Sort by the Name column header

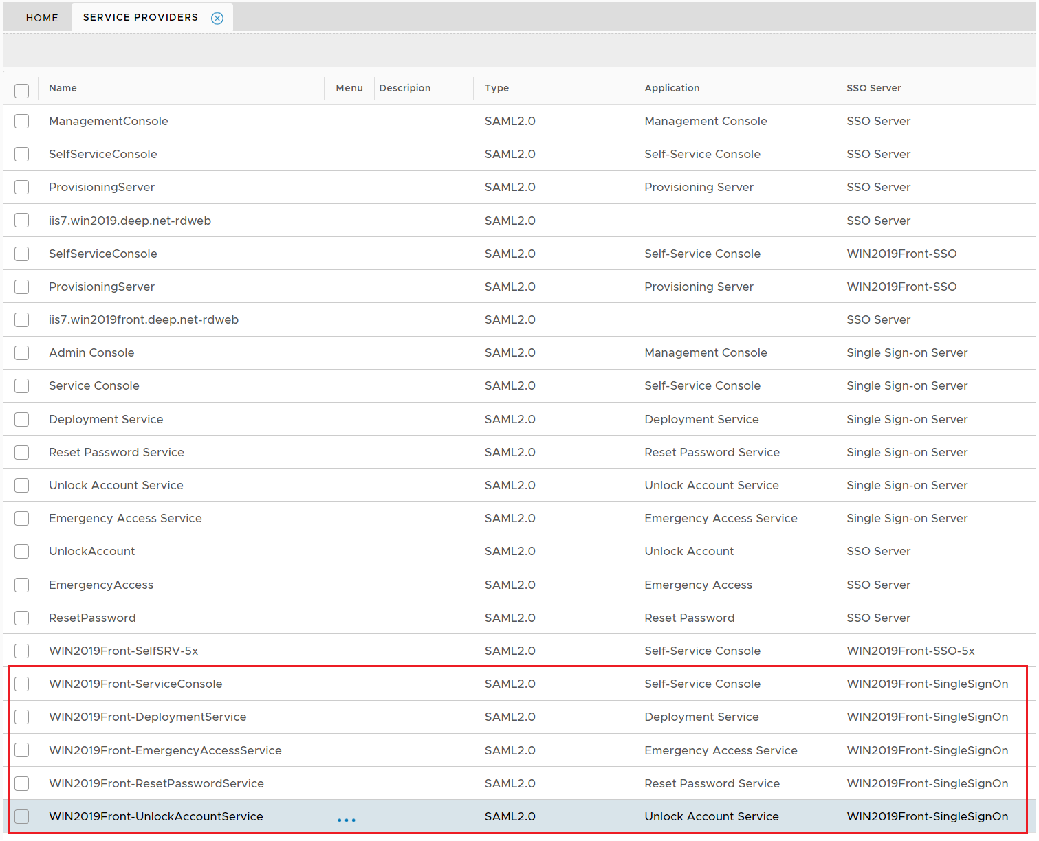[x=63, y=88]
